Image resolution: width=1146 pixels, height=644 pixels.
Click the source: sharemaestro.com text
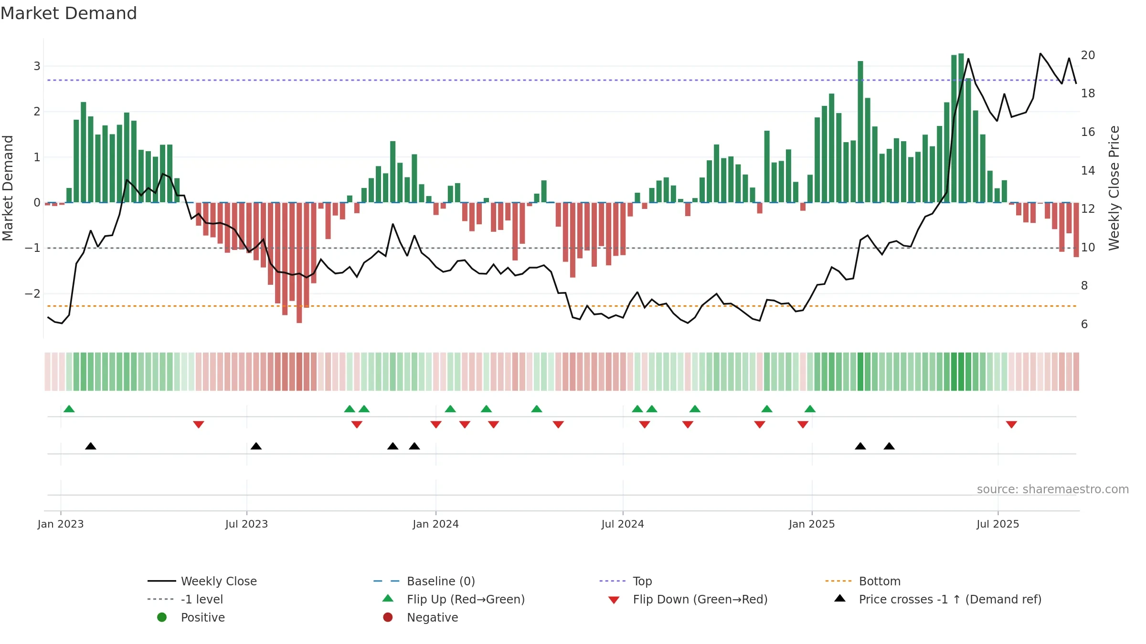click(1053, 489)
